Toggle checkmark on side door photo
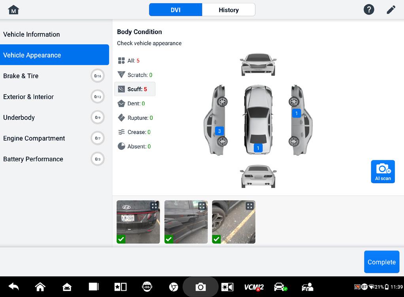 (x=169, y=239)
